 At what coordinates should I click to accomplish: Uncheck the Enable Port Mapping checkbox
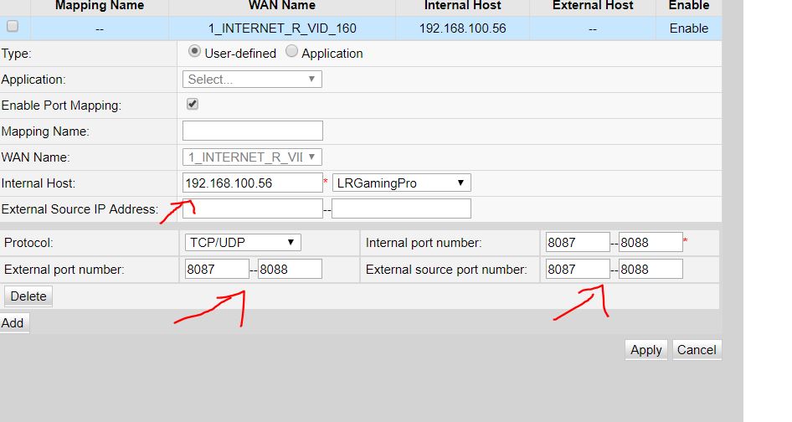193,104
